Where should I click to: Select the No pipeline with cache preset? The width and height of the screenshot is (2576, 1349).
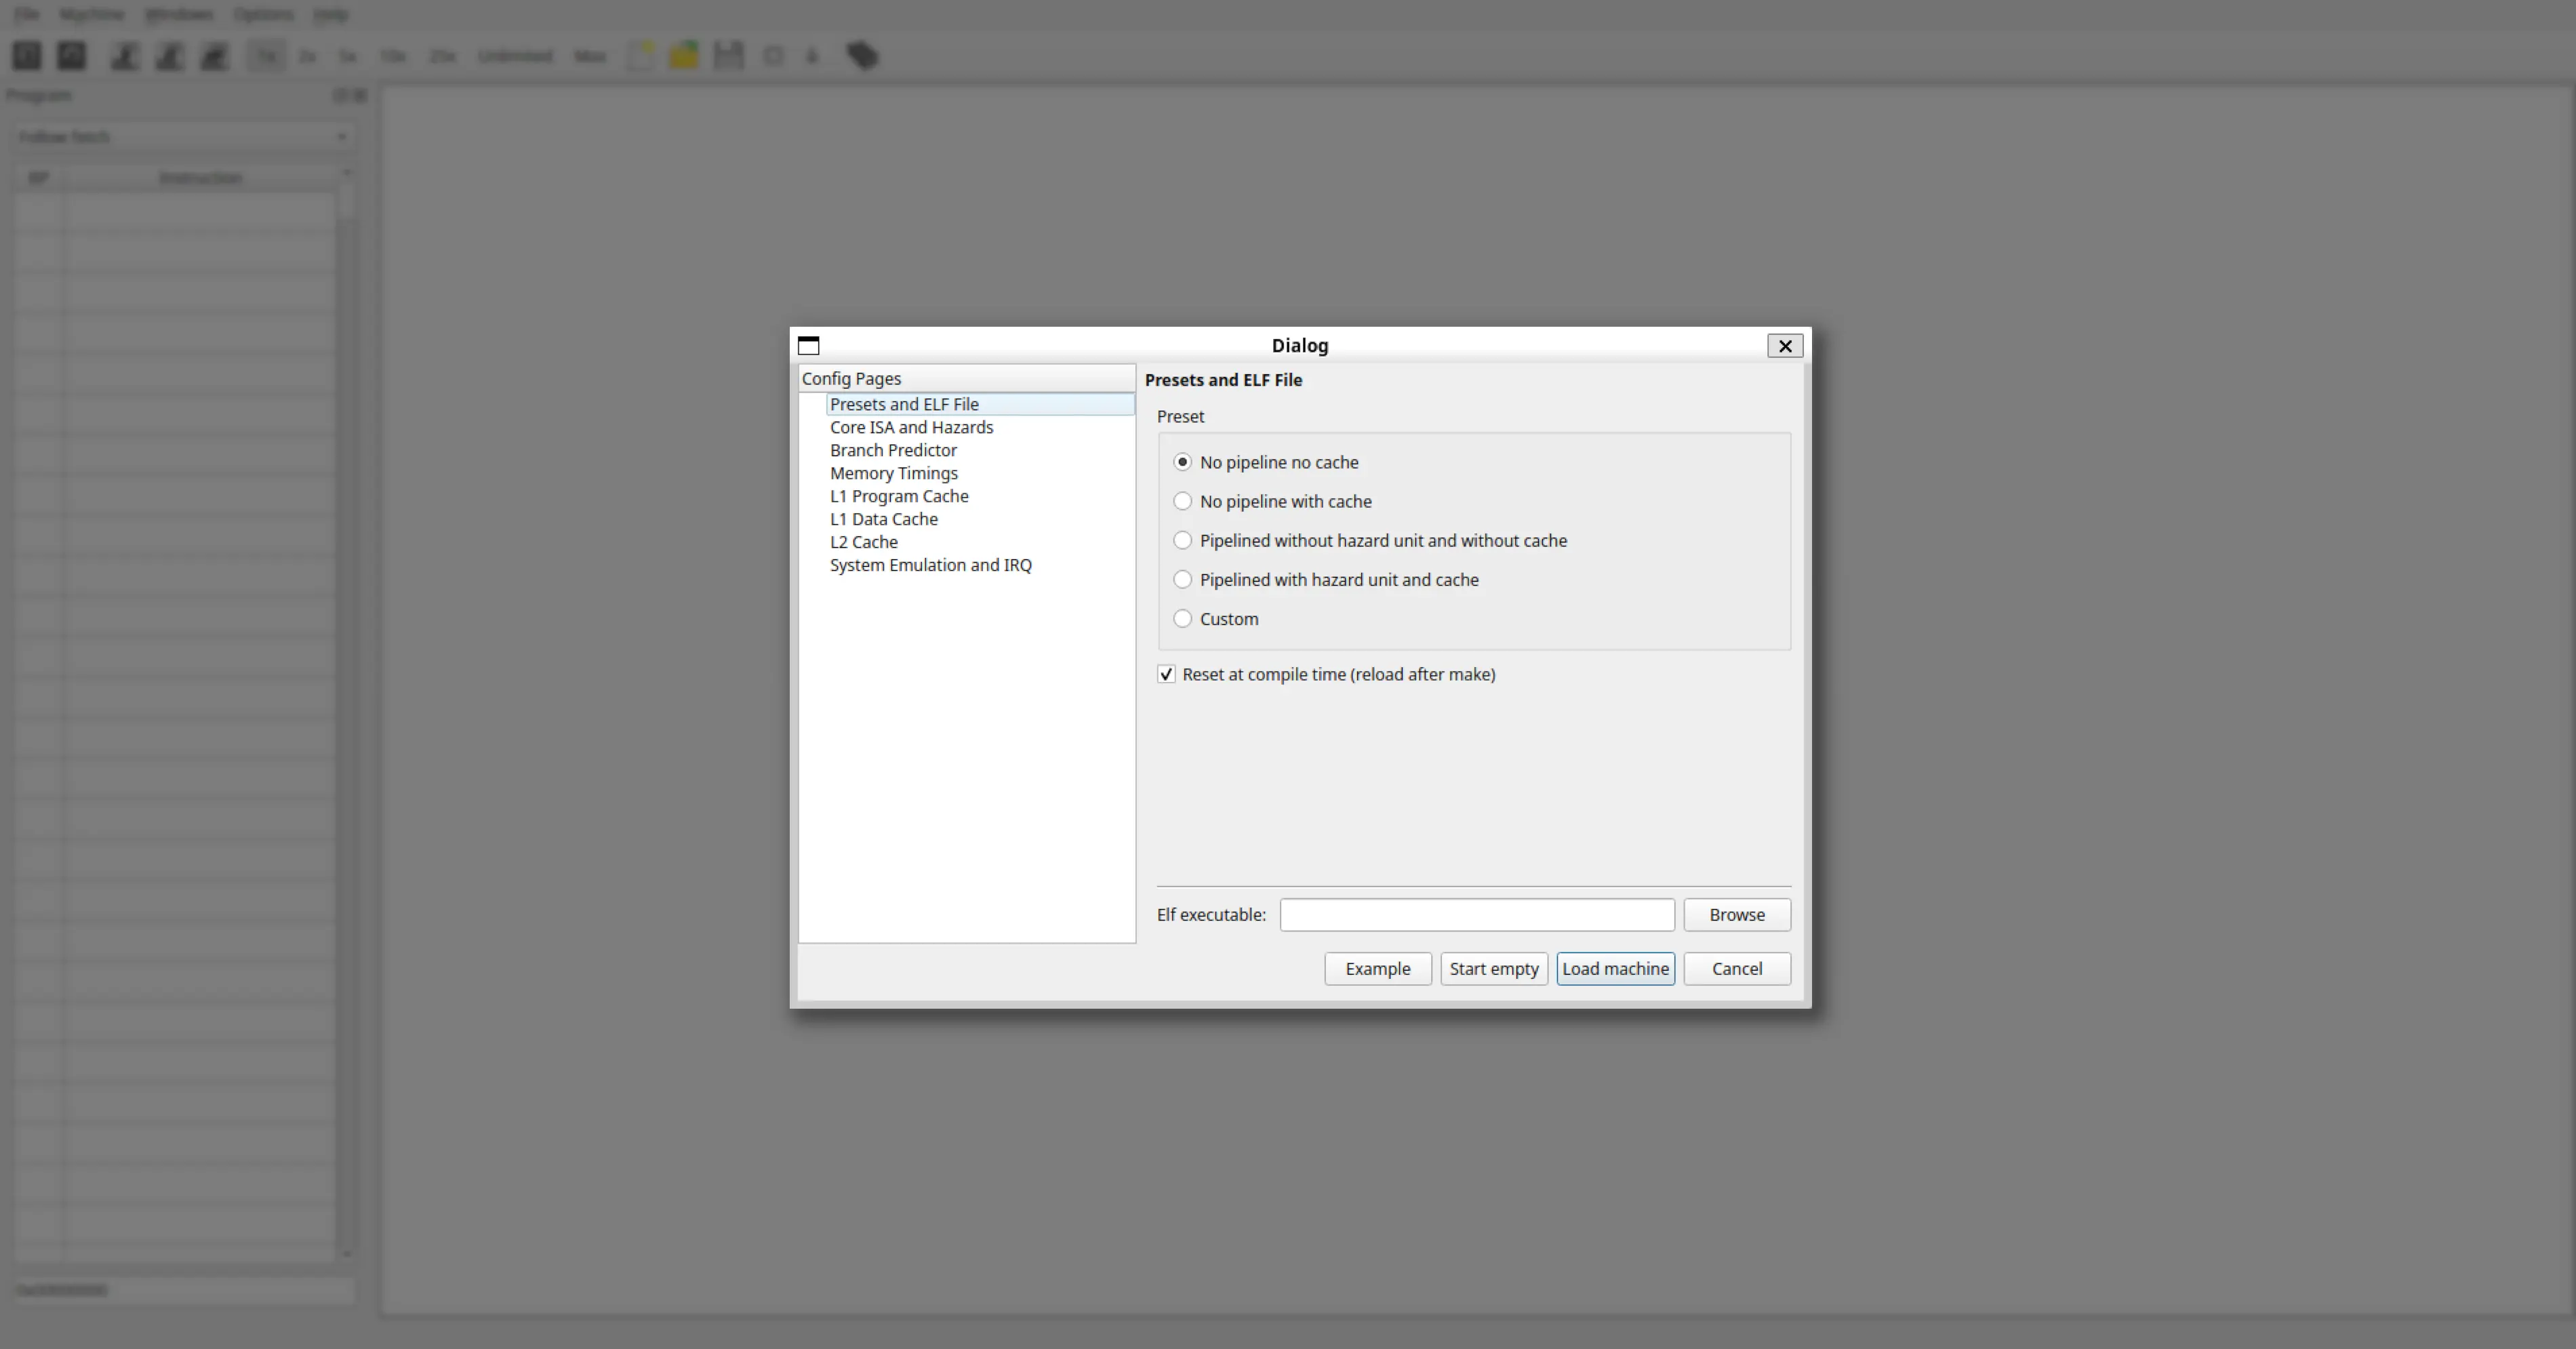[x=1183, y=501]
